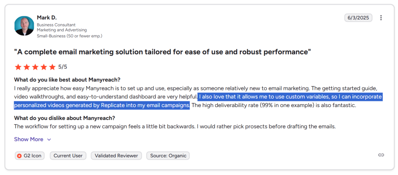Click the red G2 logo icon
Image resolution: width=398 pixels, height=175 pixels.
coord(19,156)
